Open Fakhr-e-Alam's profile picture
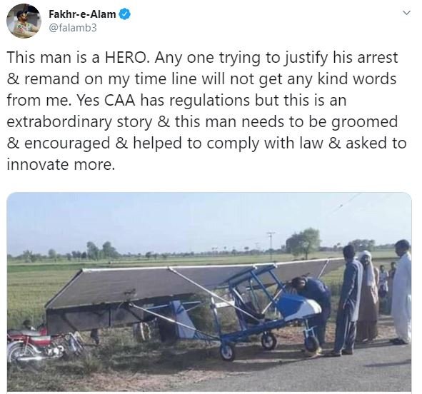This screenshot has width=422, height=394. pos(24,21)
